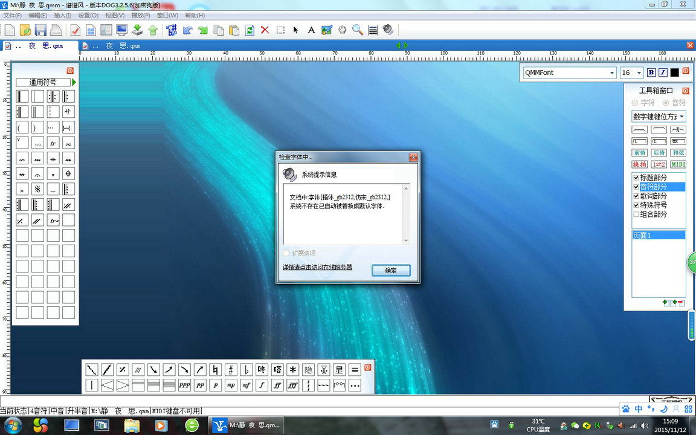Click the magnifying glass zoom icon
Viewport: 696px width, 435px height.
click(357, 30)
